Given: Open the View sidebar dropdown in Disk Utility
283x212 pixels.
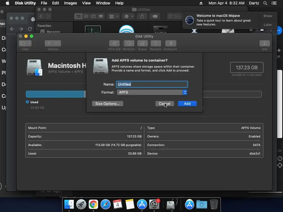Looking at the screenshot, I should [25, 43].
